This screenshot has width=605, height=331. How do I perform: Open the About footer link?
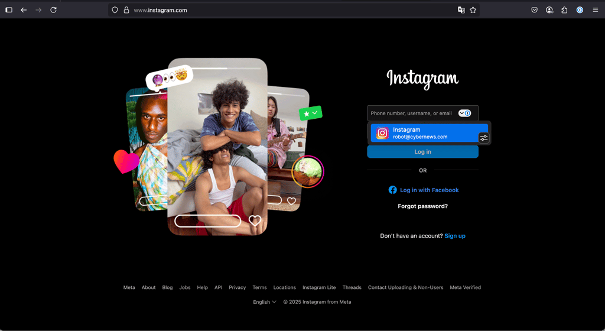click(x=148, y=287)
